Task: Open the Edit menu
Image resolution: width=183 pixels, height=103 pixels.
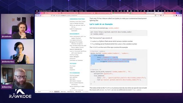Action: pyautogui.click(x=57, y=11)
